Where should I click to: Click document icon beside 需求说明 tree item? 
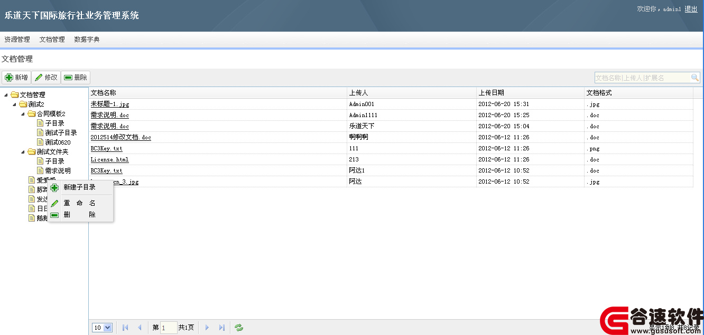(40, 171)
